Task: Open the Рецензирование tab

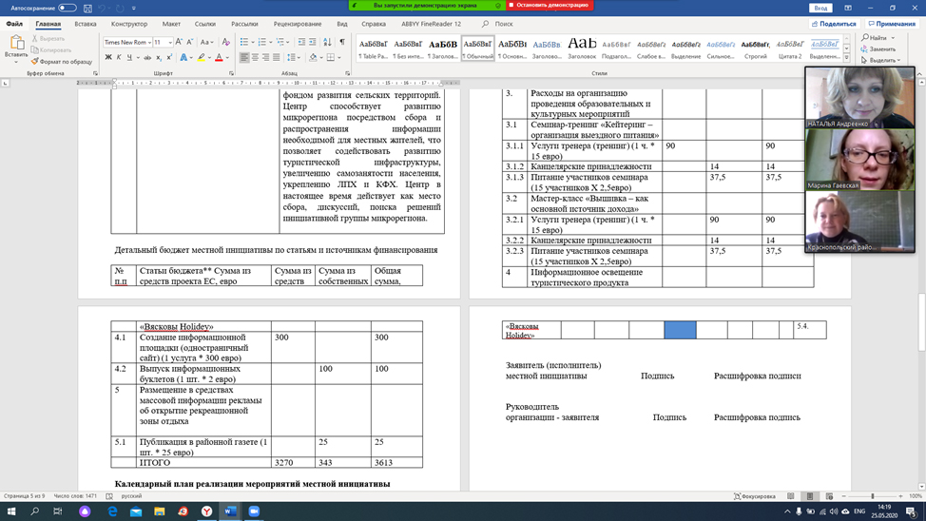Action: 298,24
